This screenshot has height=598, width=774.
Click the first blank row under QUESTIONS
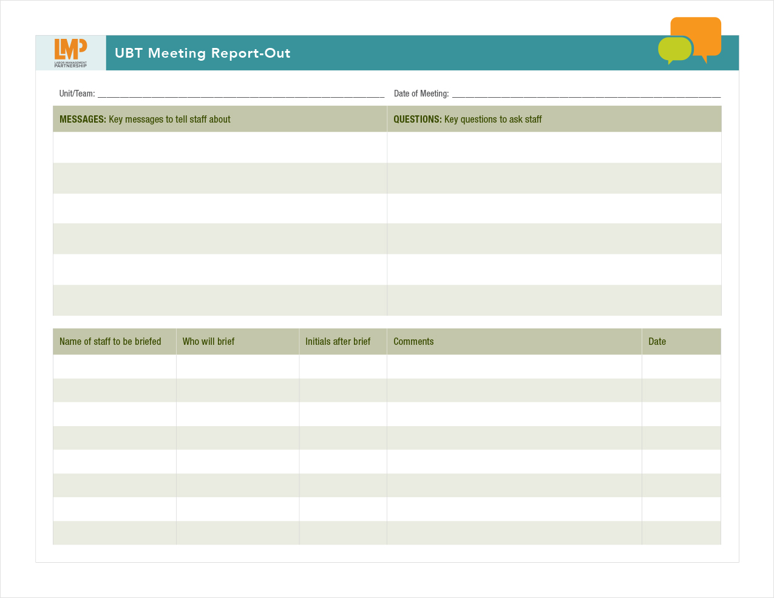point(554,148)
